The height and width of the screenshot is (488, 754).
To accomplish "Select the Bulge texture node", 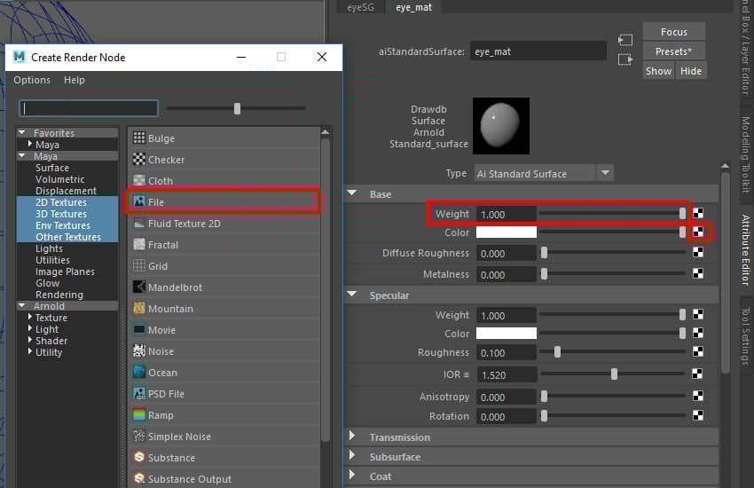I will 224,138.
